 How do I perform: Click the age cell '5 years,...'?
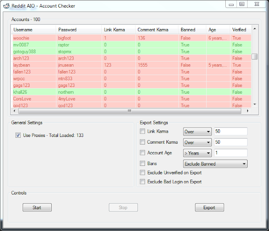tap(218, 65)
